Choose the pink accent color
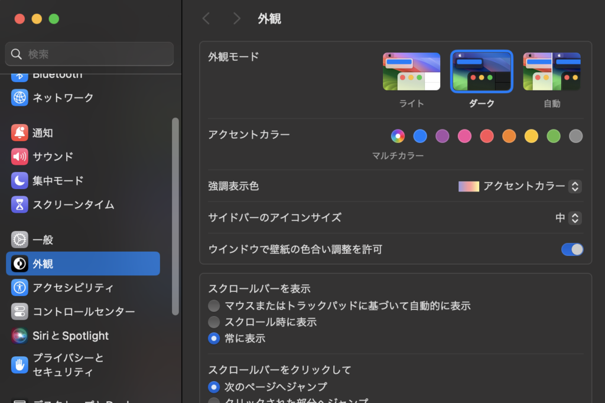The image size is (605, 403). pos(464,136)
